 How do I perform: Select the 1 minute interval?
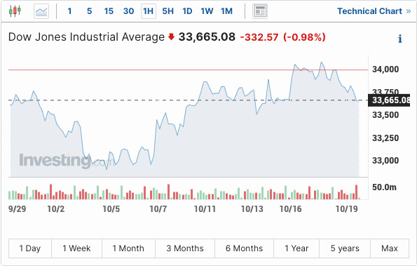pyautogui.click(x=69, y=11)
